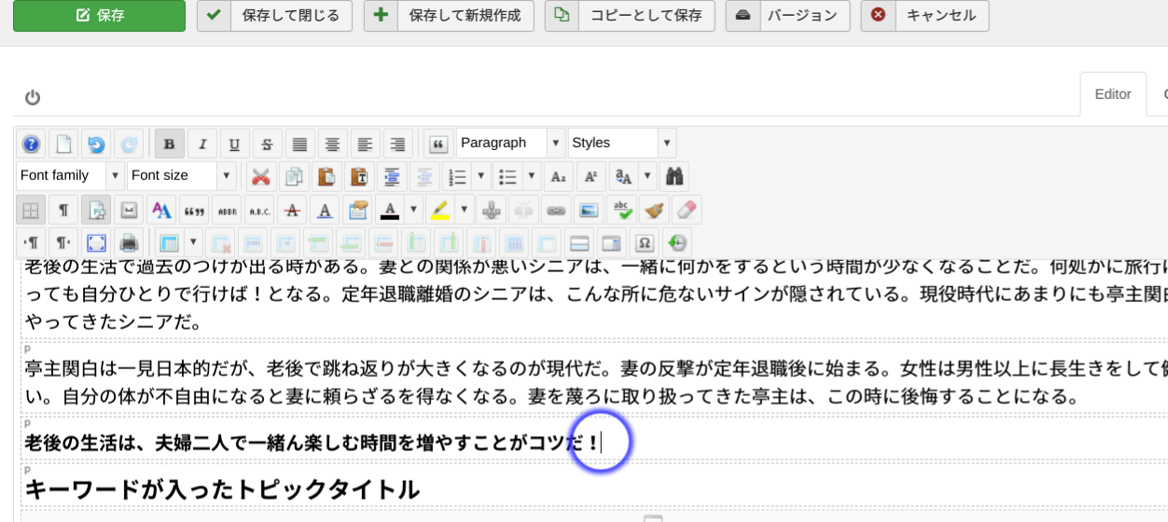Viewport: 1168px width, 522px height.
Task: Apply full justify alignment
Action: pyautogui.click(x=299, y=144)
